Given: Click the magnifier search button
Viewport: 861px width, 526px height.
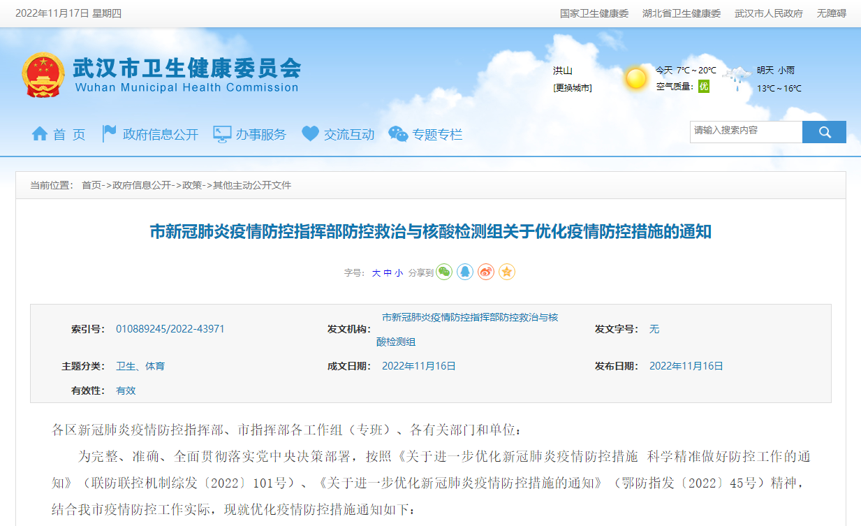Looking at the screenshot, I should pyautogui.click(x=824, y=132).
